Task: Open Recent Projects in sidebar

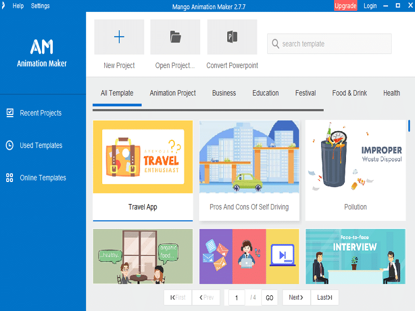Action: 40,113
